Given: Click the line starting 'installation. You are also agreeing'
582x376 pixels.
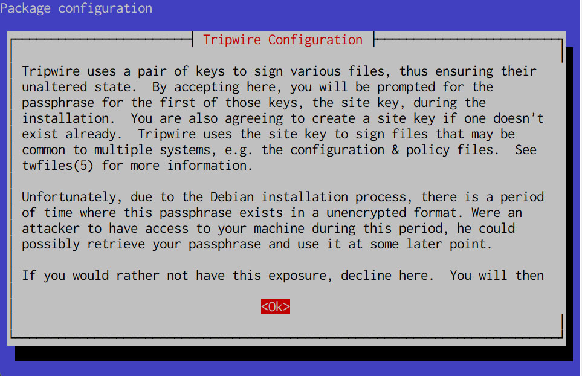Looking at the screenshot, I should pyautogui.click(x=283, y=118).
